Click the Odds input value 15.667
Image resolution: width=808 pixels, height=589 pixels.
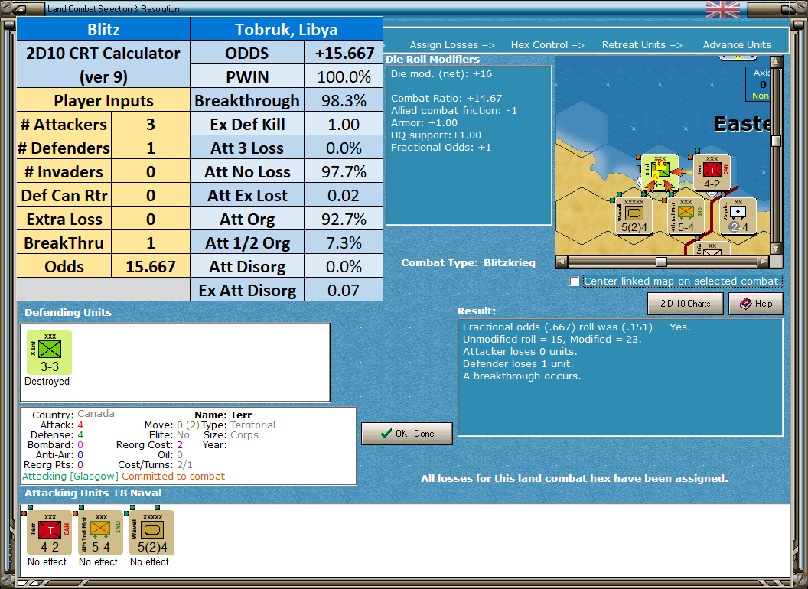151,266
